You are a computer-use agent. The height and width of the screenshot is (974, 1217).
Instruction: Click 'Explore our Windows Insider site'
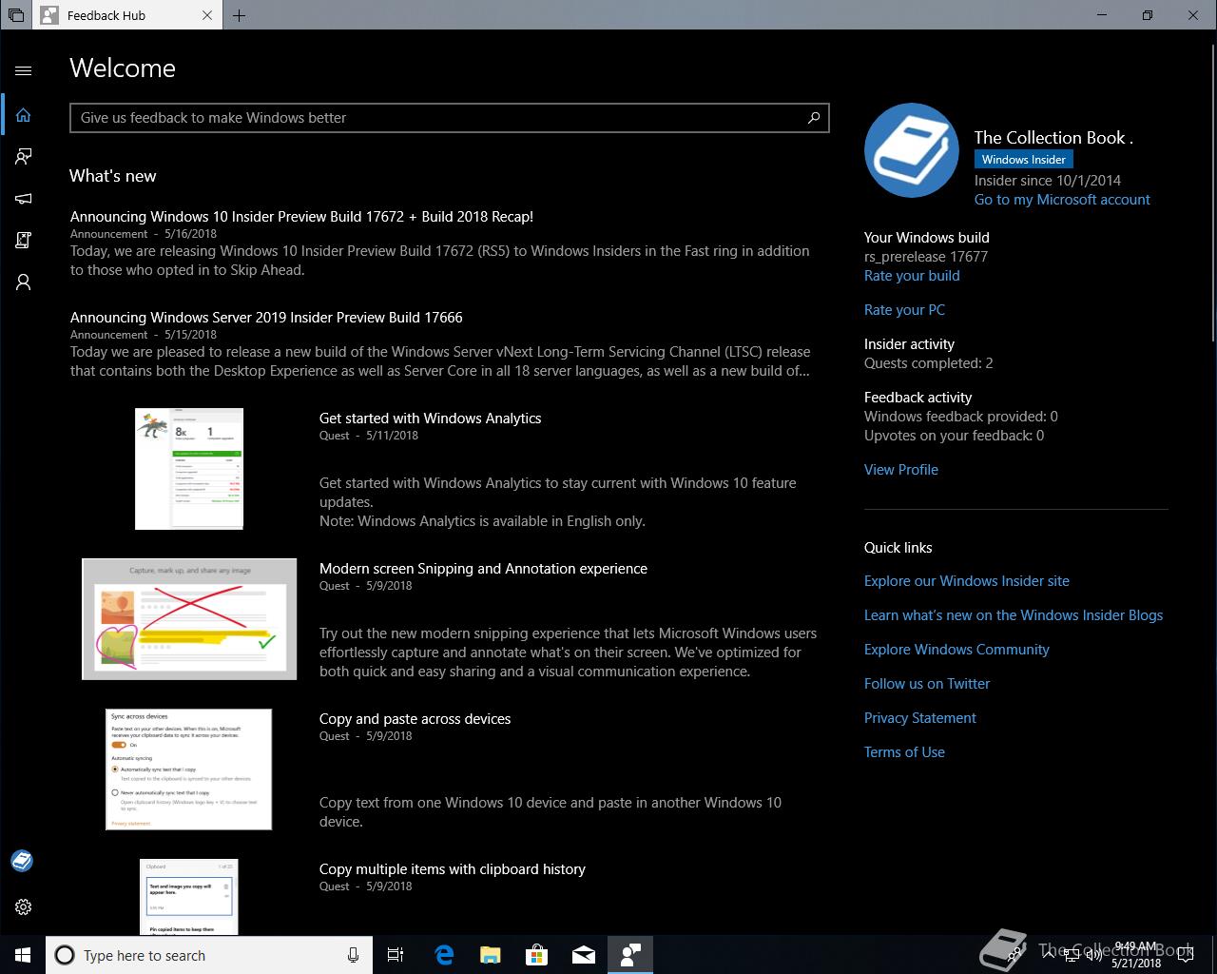[966, 581]
